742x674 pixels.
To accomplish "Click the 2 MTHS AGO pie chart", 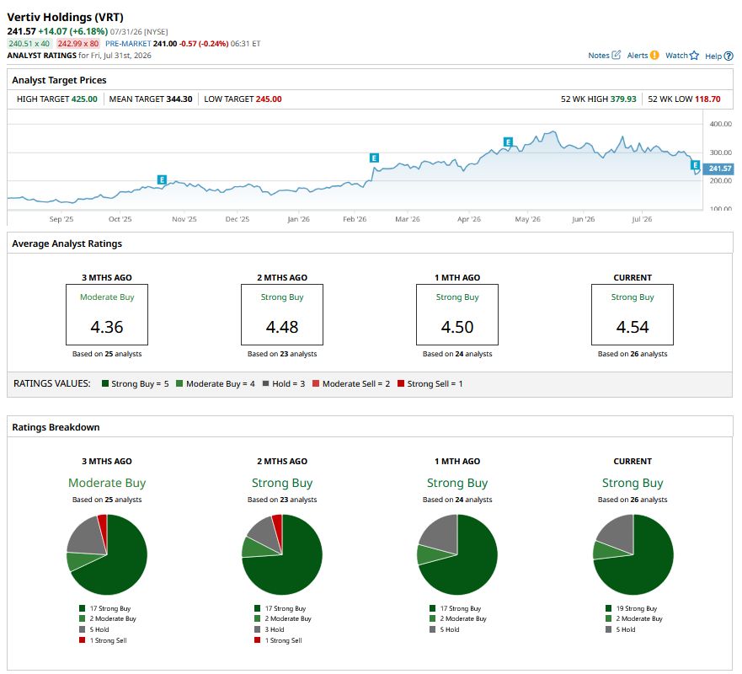I will (x=282, y=554).
